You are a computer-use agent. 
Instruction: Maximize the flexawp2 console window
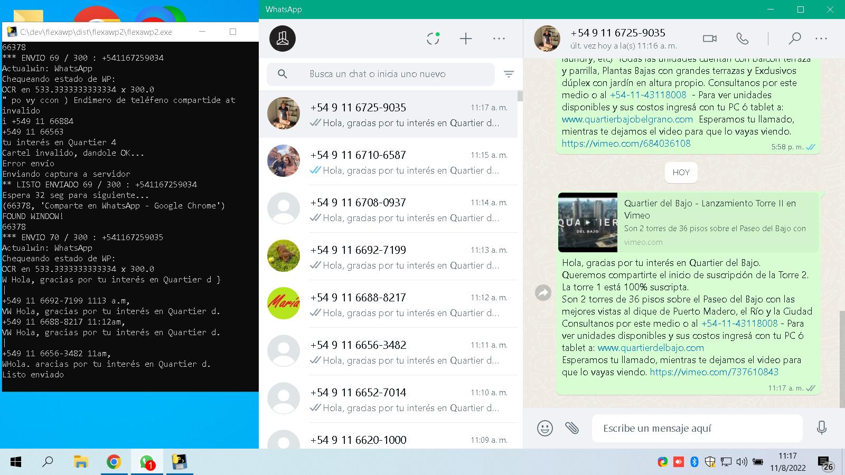coord(233,32)
